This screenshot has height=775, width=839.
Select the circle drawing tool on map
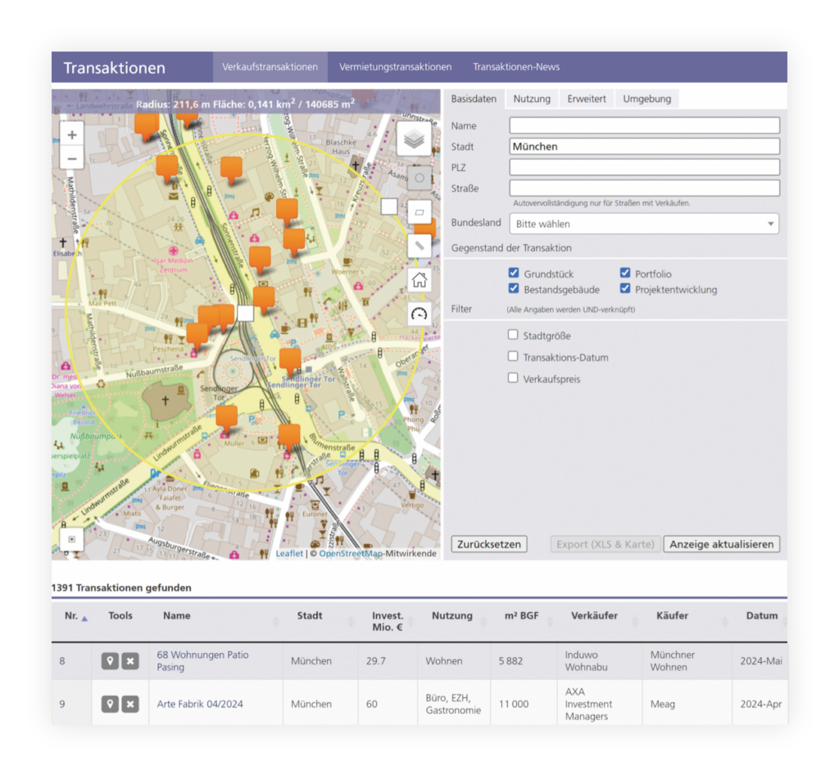[419, 178]
